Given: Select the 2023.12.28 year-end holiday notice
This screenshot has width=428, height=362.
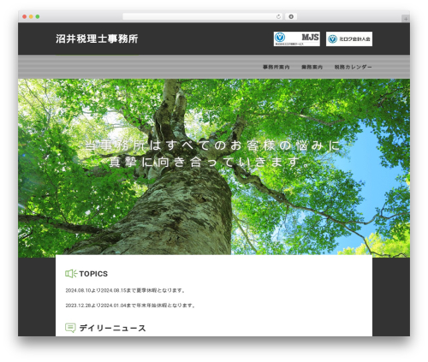Looking at the screenshot, I should 131,306.
